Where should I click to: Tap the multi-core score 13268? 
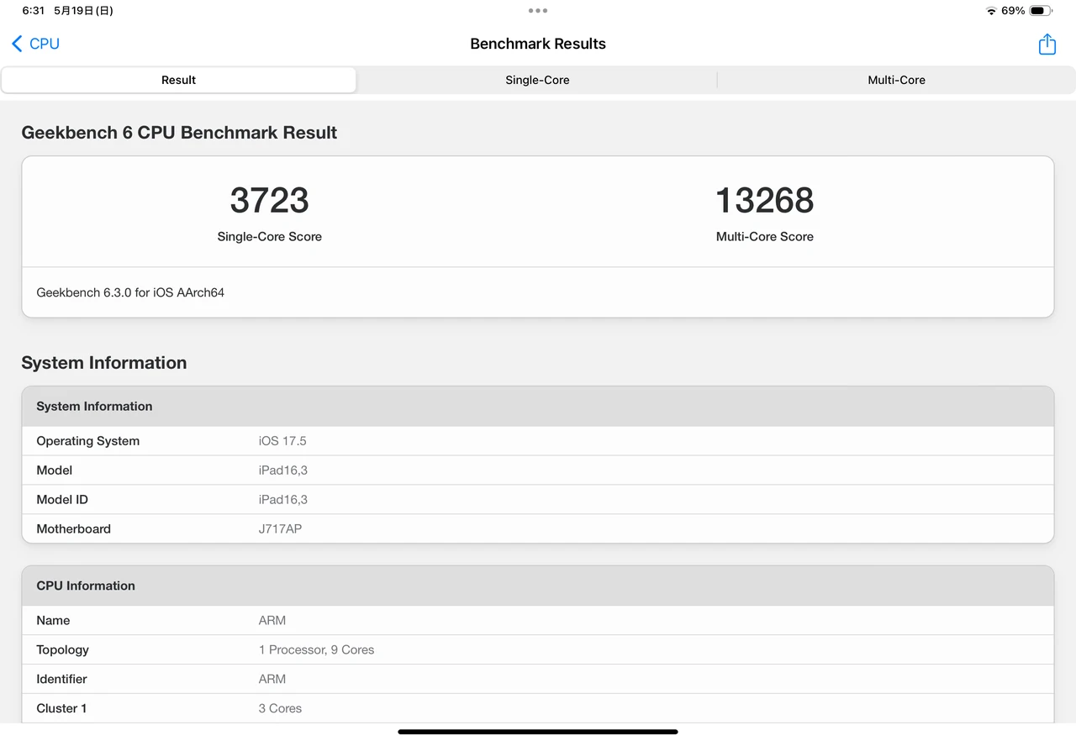click(764, 200)
